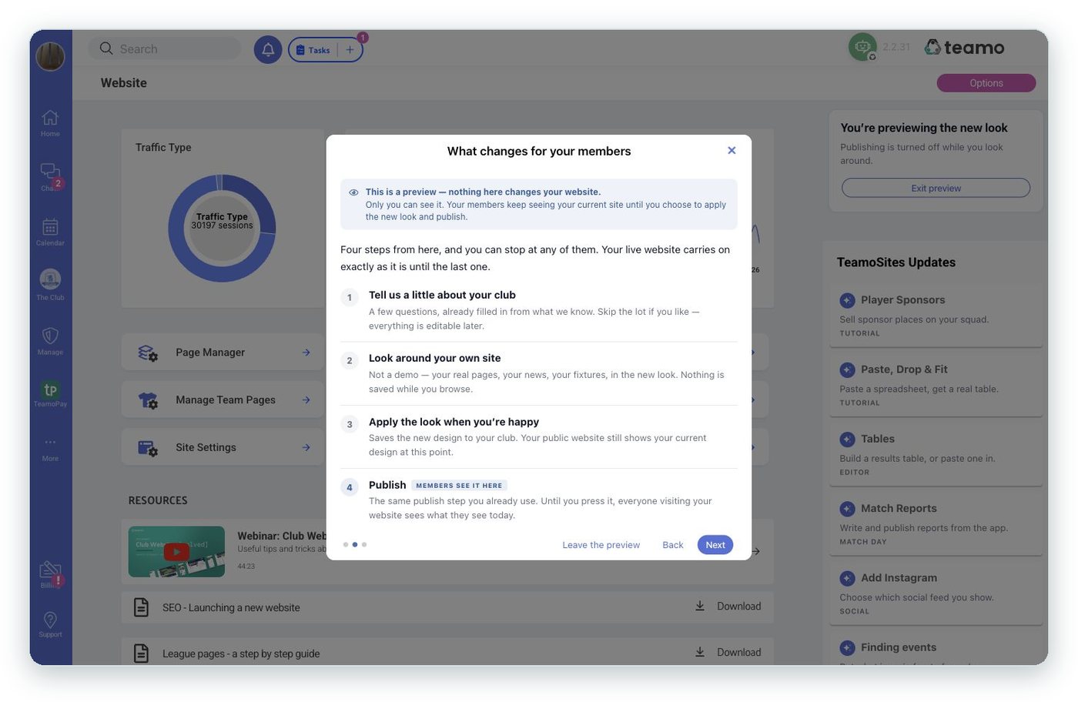The width and height of the screenshot is (1078, 702).
Task: Close the What changes dialog
Action: click(731, 150)
